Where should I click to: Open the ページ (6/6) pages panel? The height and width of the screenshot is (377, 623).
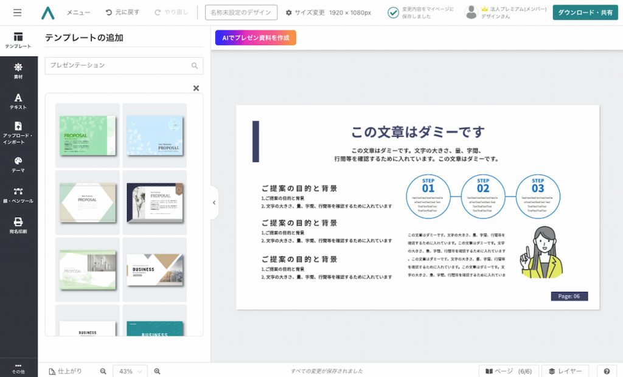pos(509,371)
